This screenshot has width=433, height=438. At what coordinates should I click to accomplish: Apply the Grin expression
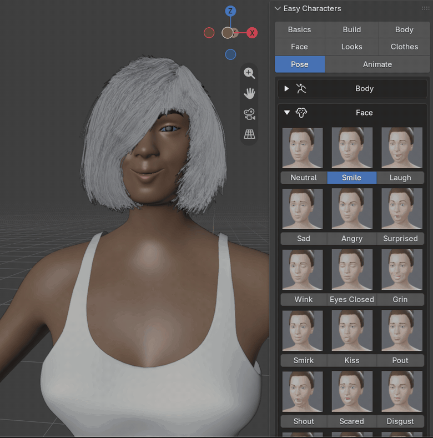tap(400, 299)
